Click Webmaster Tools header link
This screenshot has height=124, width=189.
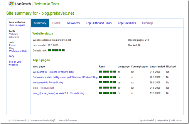tap(47, 4)
